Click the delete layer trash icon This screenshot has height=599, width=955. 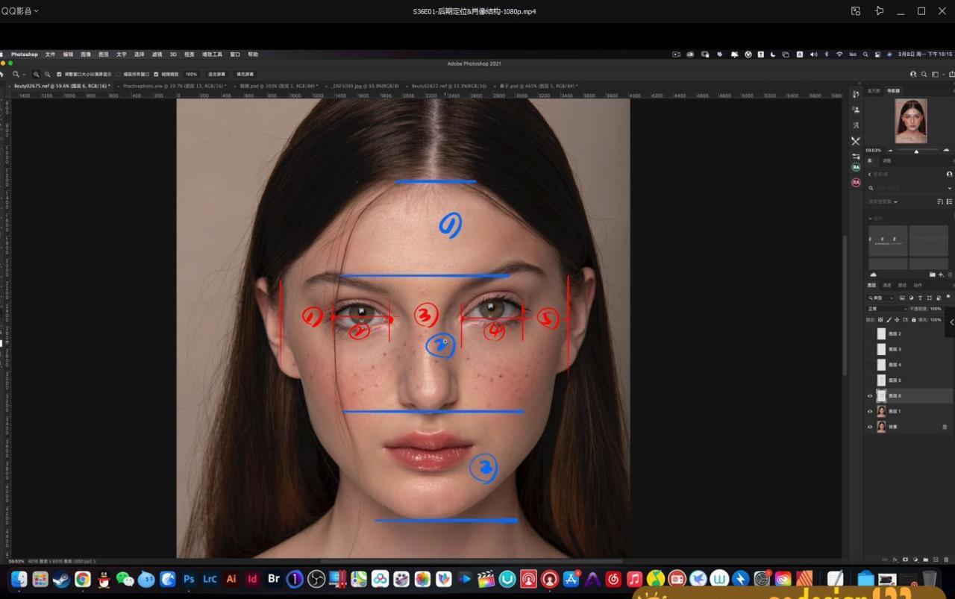point(946,559)
